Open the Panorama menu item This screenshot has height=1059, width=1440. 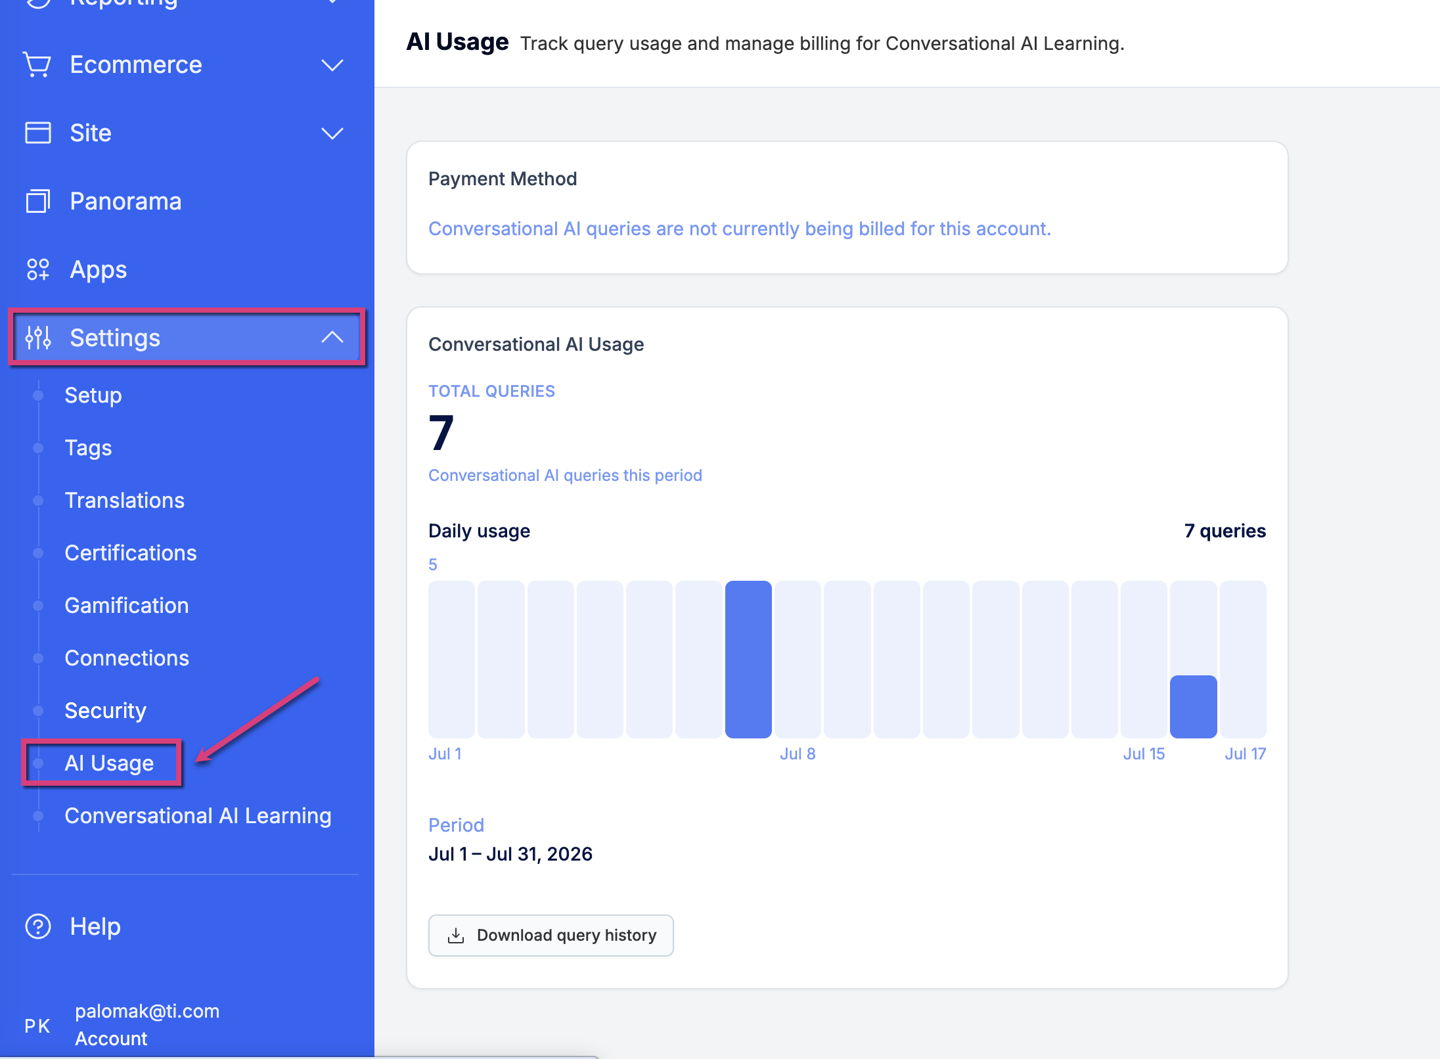pos(125,201)
